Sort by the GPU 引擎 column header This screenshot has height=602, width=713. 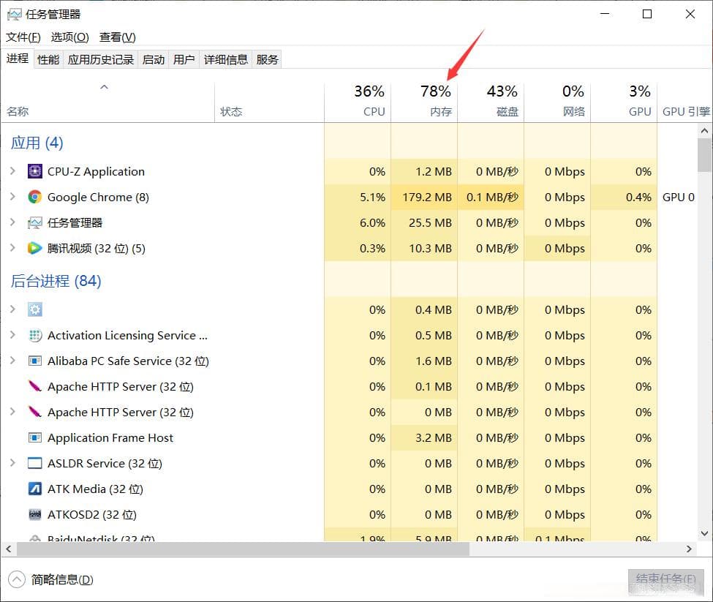click(x=684, y=102)
